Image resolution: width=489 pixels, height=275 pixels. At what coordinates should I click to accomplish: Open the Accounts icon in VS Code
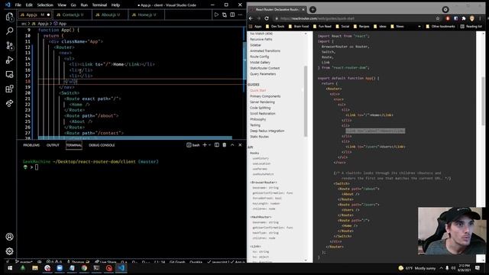coord(9,237)
